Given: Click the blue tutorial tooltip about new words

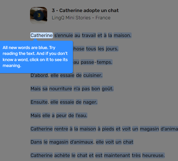Looking at the screenshot, I should coord(36,57).
